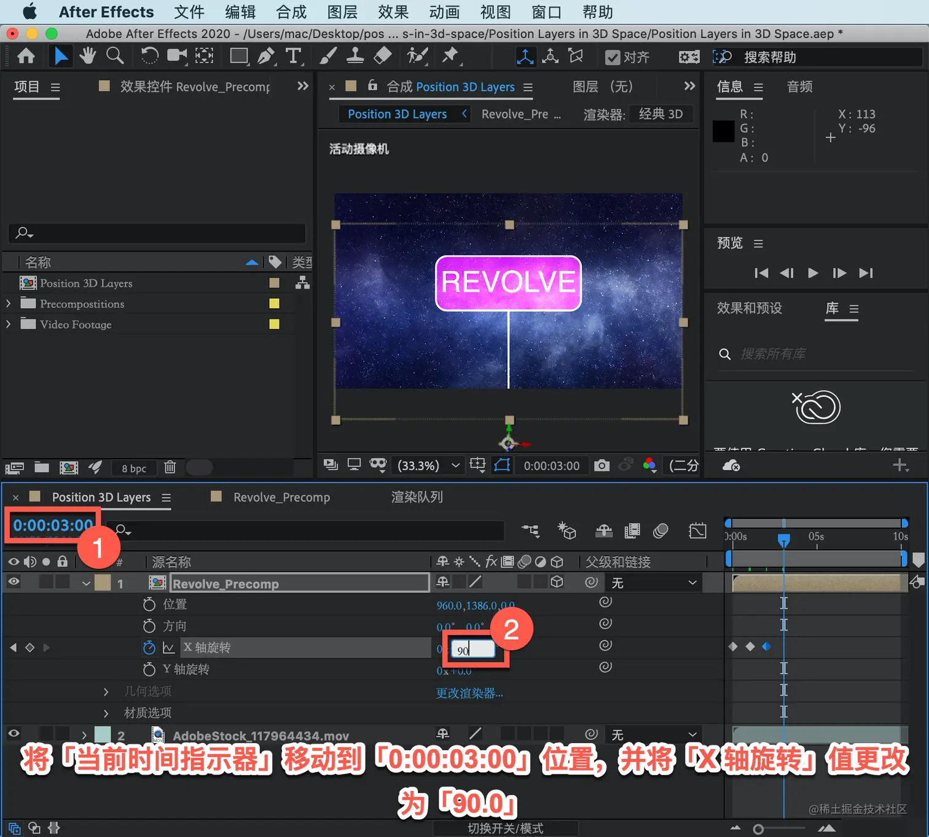This screenshot has height=837, width=929.
Task: Open the 动画 menu
Action: [444, 12]
